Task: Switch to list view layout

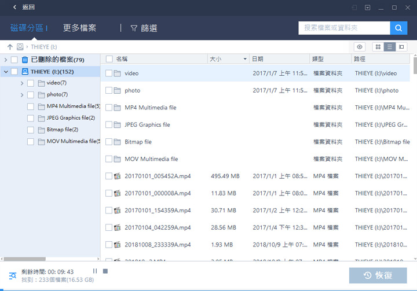Action: 390,47
